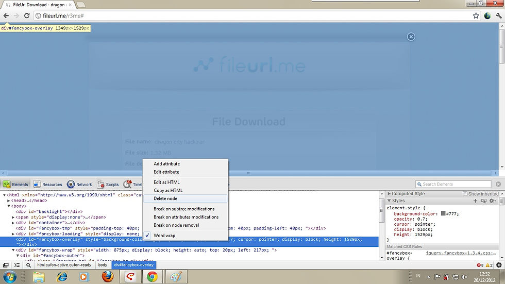Show hidden system tray icons
The image size is (505, 284).
coord(429,277)
